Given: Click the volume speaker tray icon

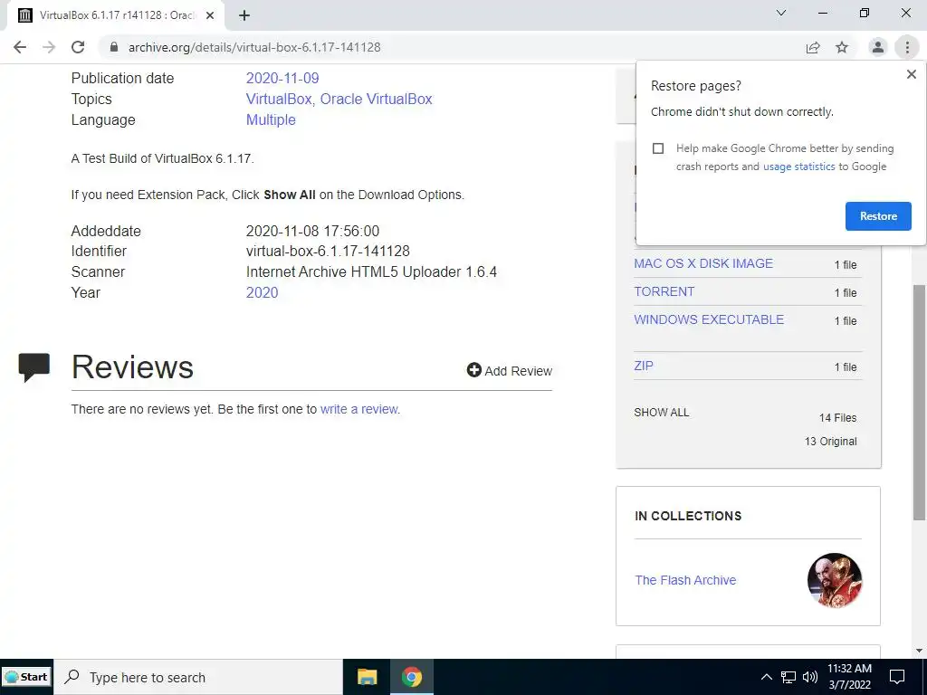Looking at the screenshot, I should 810,677.
